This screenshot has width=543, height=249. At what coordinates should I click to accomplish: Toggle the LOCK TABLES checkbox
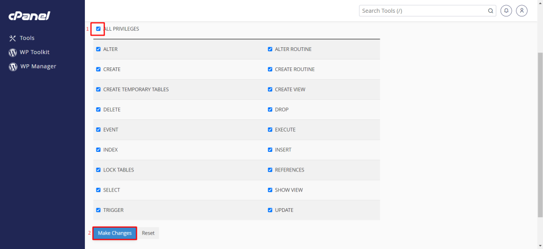tap(98, 170)
